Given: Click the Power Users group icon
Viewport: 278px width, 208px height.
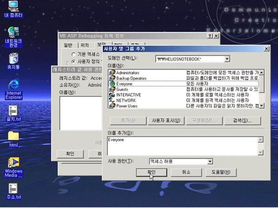Looking at the screenshot, I should [112, 106].
